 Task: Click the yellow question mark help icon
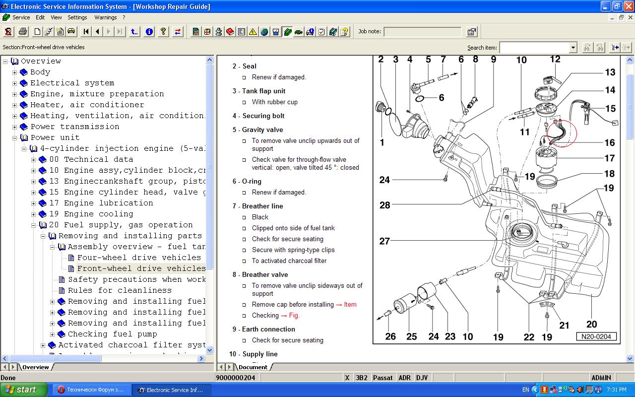click(x=163, y=32)
